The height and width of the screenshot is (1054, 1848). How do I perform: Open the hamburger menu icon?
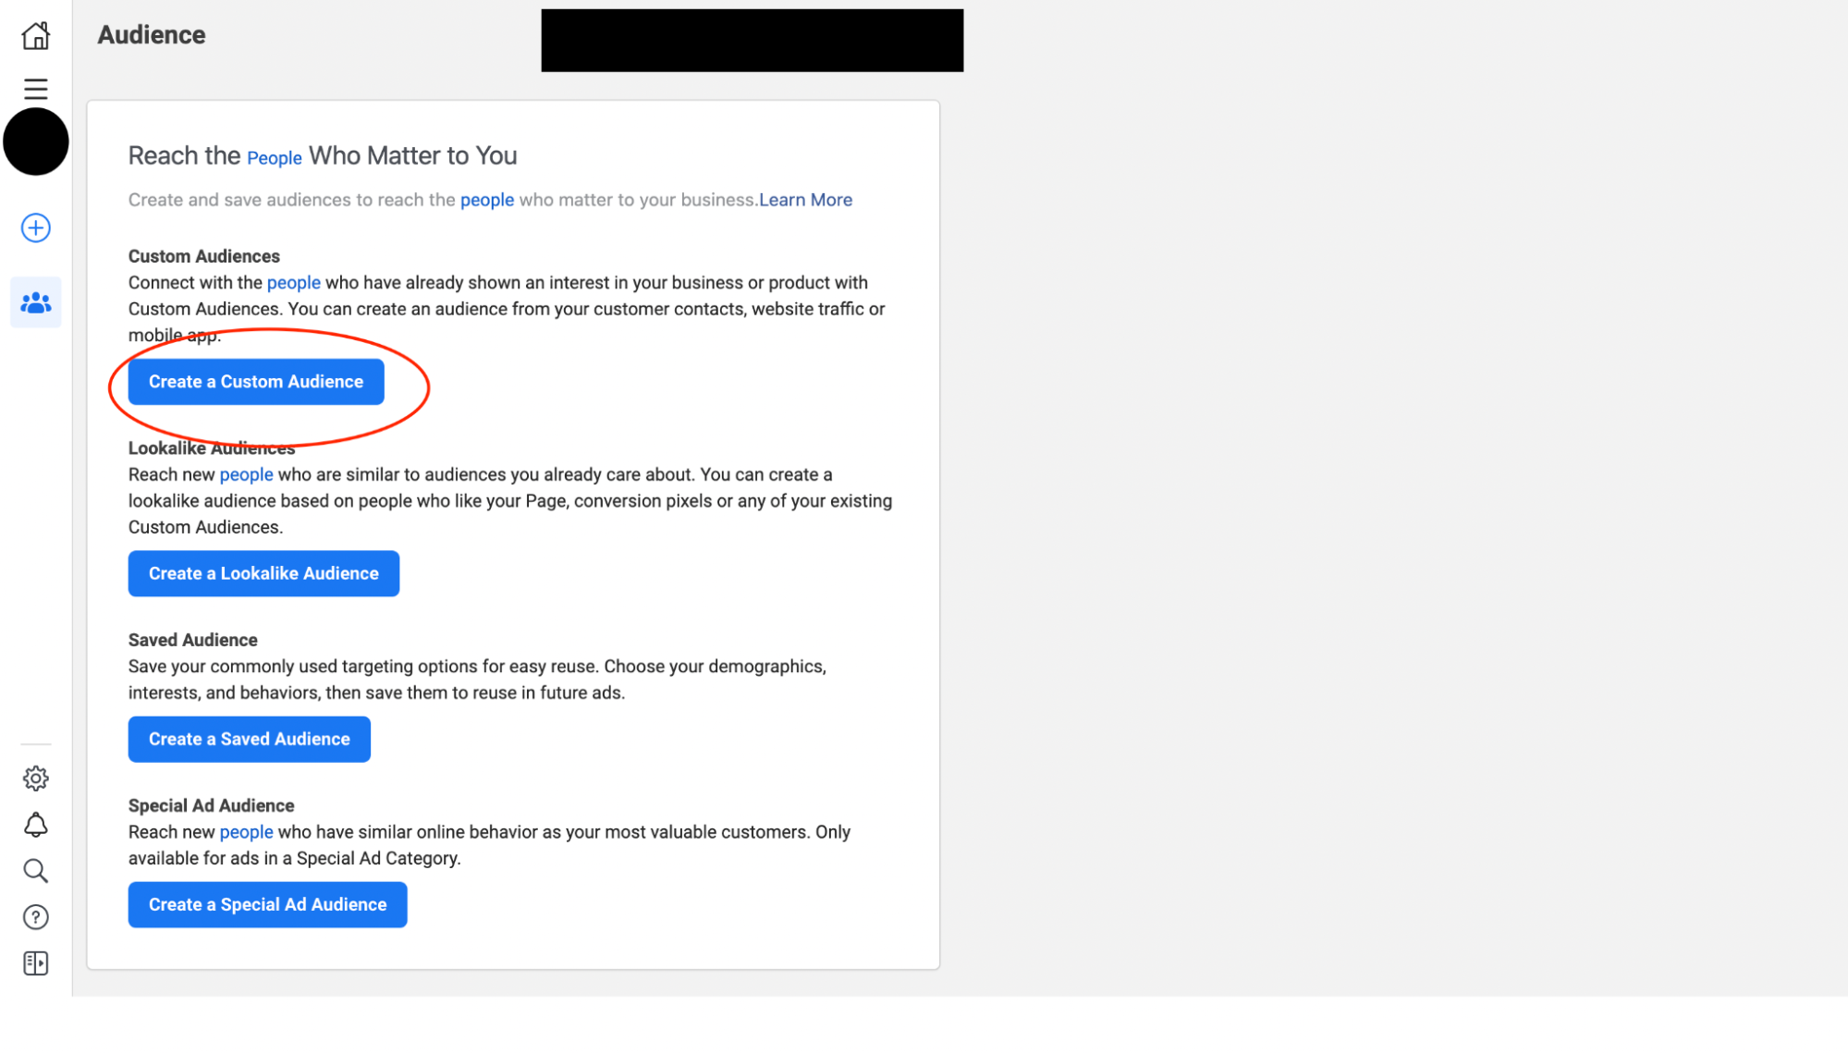(x=35, y=88)
